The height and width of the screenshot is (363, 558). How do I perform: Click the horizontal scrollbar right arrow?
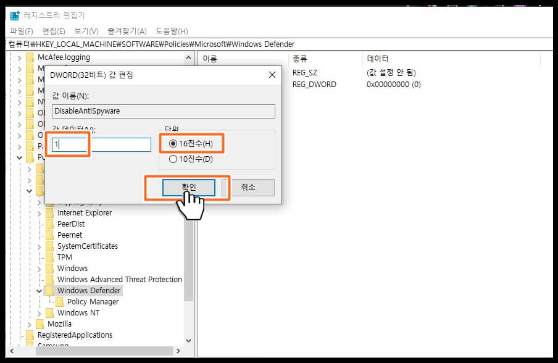[178, 351]
